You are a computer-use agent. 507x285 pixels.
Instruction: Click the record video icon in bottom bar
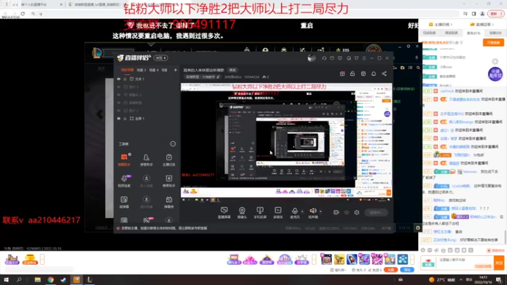pos(337,212)
